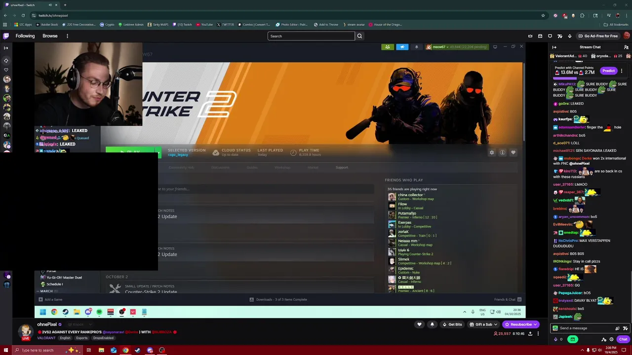The width and height of the screenshot is (632, 355).
Task: Open All Bookmarks folder
Action: click(x=616, y=24)
